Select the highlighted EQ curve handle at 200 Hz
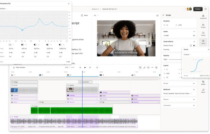210x134 pixels. (x=22, y=30)
